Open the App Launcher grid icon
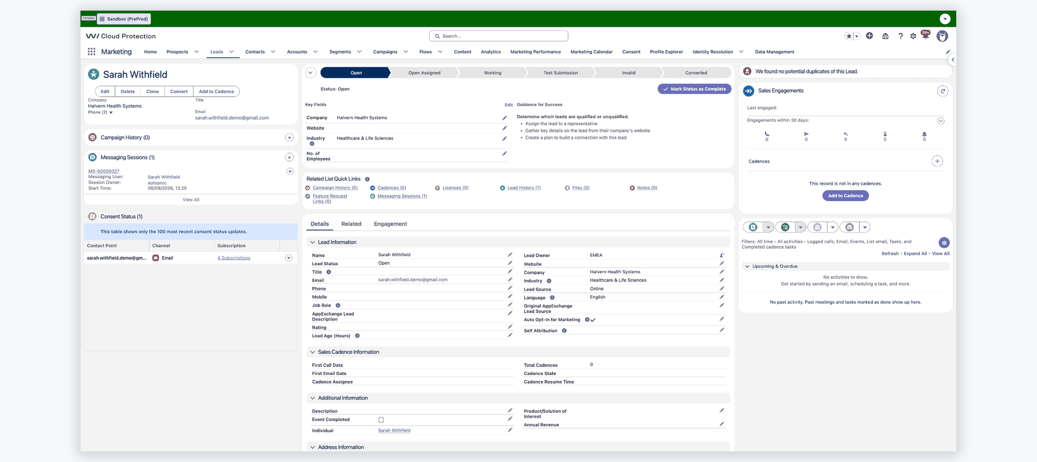The width and height of the screenshot is (1037, 462). (x=91, y=51)
